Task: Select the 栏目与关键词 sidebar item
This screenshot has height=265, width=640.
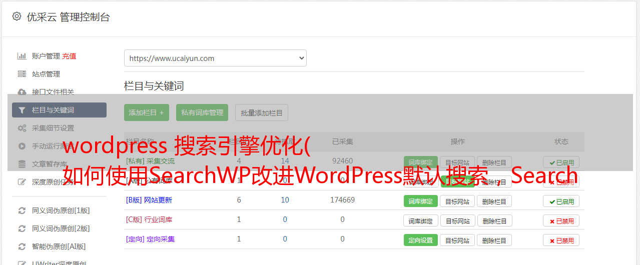Action: coord(59,110)
